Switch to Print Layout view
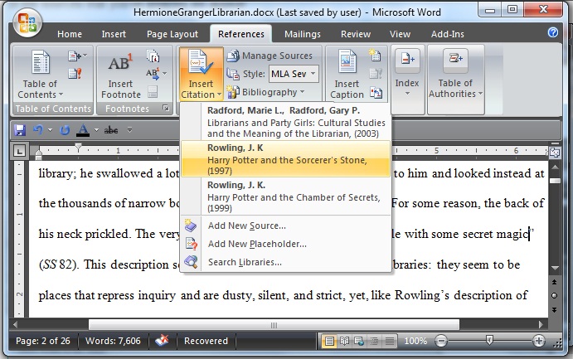The height and width of the screenshot is (359, 573). coord(329,341)
